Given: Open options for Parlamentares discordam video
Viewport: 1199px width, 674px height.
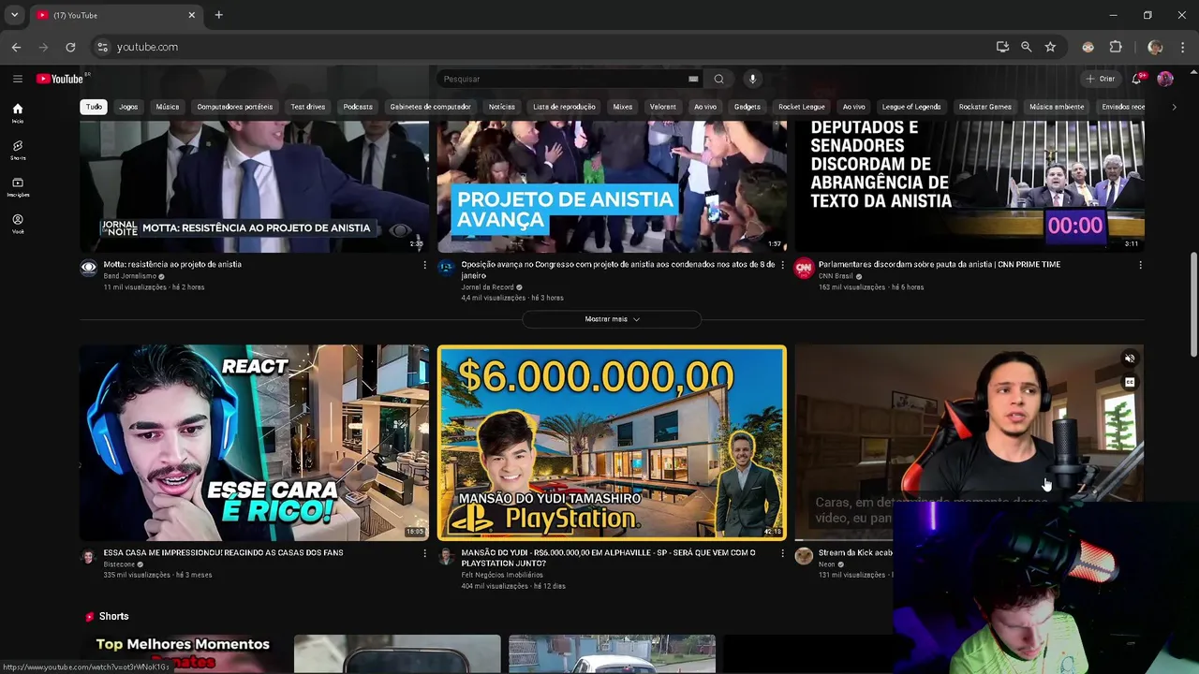Looking at the screenshot, I should pyautogui.click(x=1140, y=265).
